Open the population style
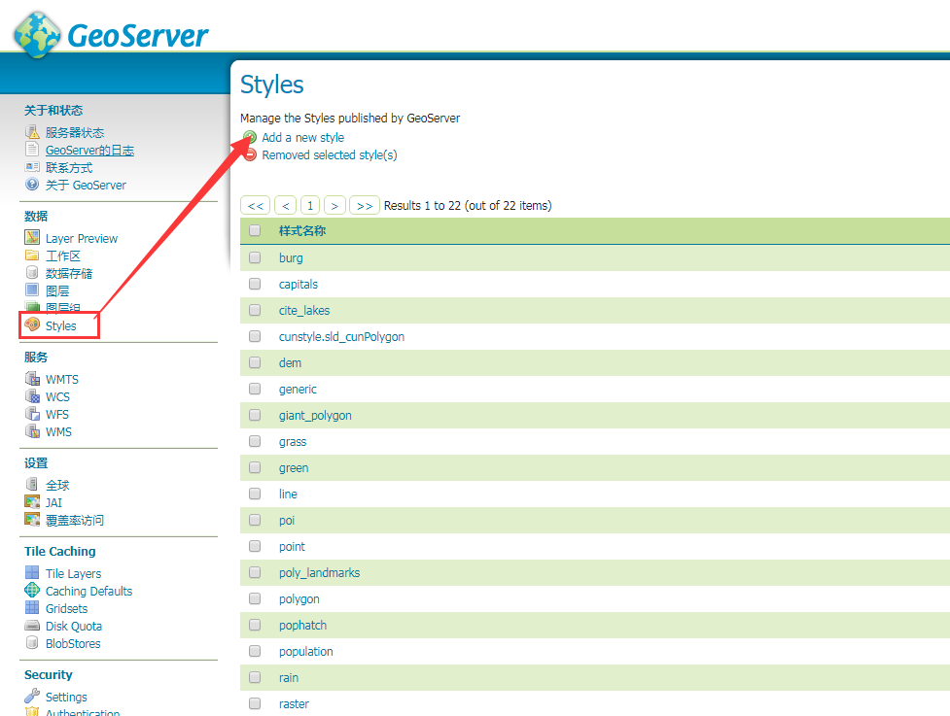Viewport: 950px width, 716px height. [x=306, y=651]
